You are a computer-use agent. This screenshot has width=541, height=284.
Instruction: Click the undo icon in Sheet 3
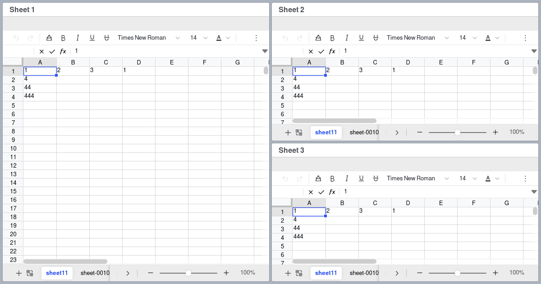pos(285,178)
